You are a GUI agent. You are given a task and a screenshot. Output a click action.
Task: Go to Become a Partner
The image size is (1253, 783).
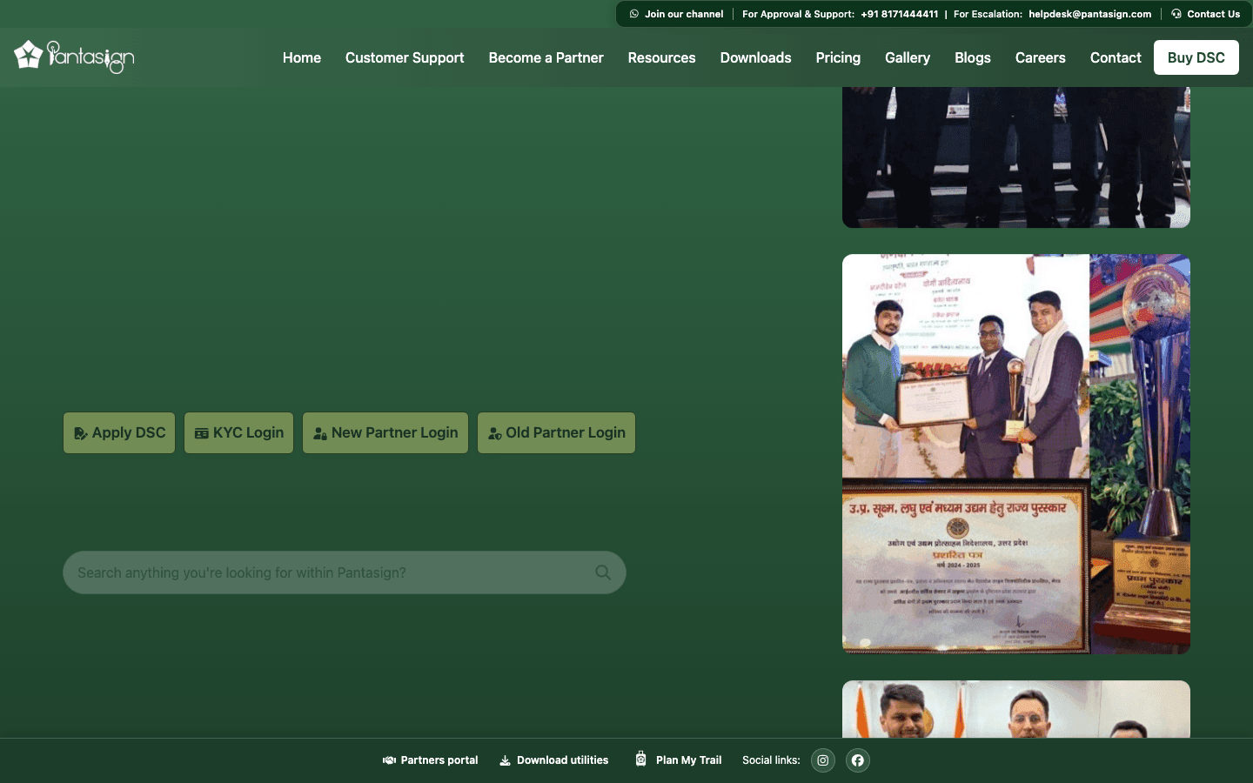coord(546,57)
